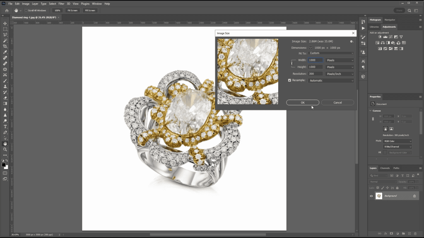Click the background color swatch

pyautogui.click(x=6, y=167)
